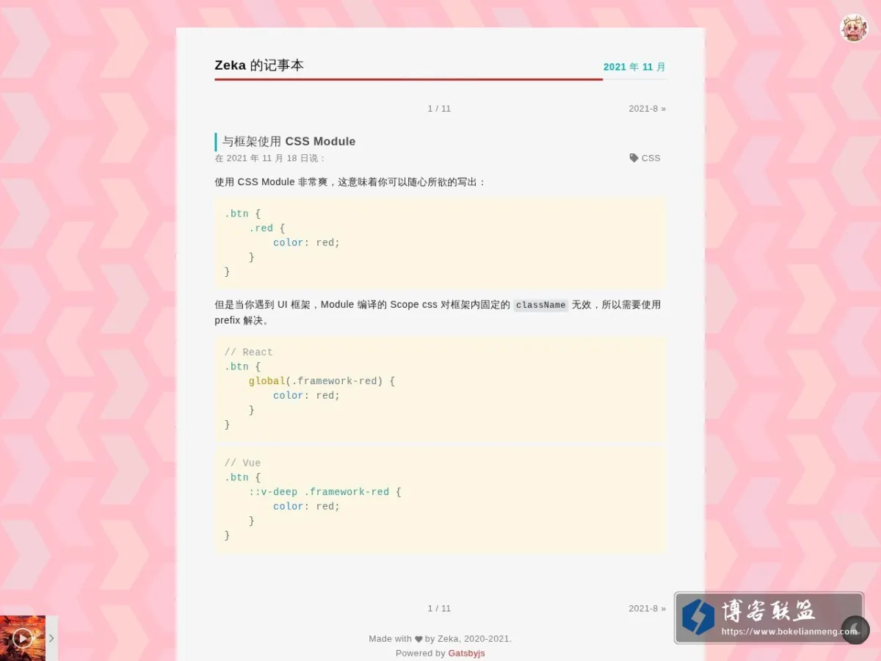Click the // Vue comment line

(242, 463)
